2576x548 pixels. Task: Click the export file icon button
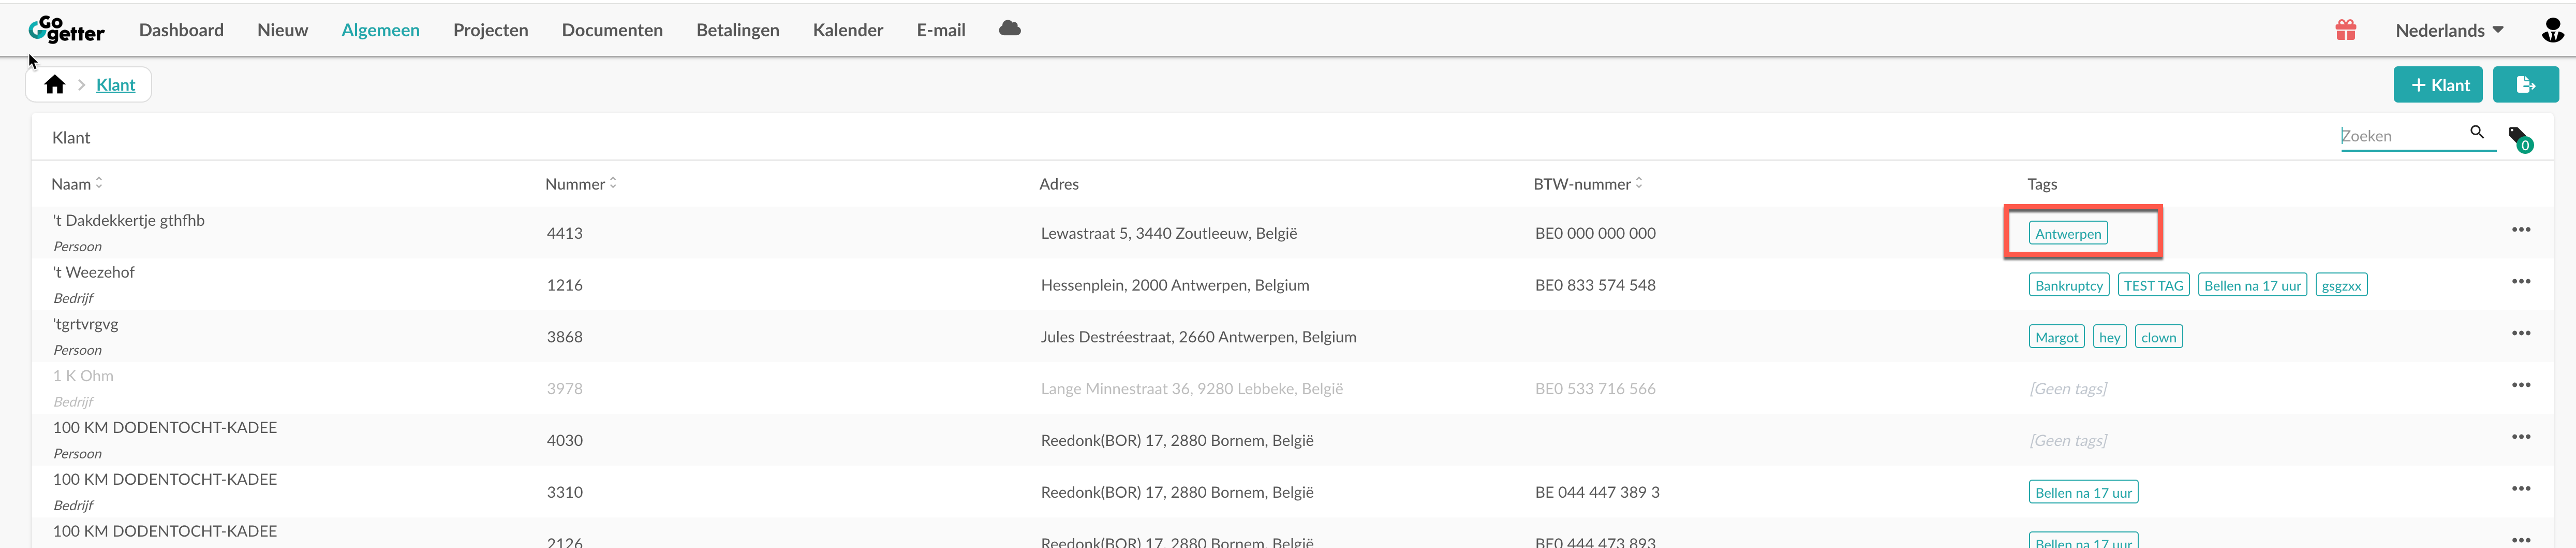(x=2526, y=85)
